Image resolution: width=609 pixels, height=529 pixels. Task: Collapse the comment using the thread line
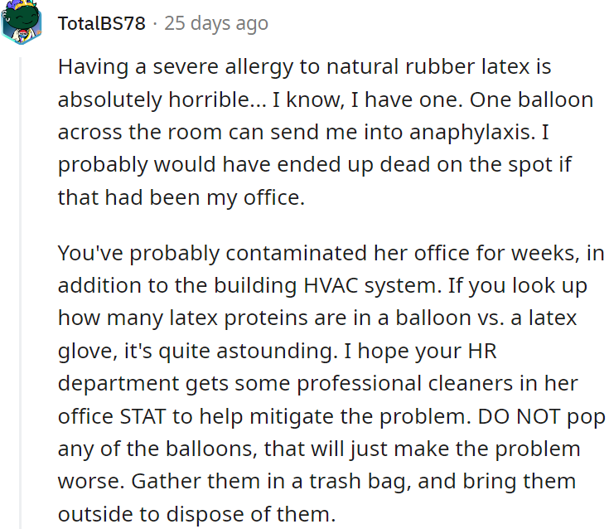coord(20,290)
